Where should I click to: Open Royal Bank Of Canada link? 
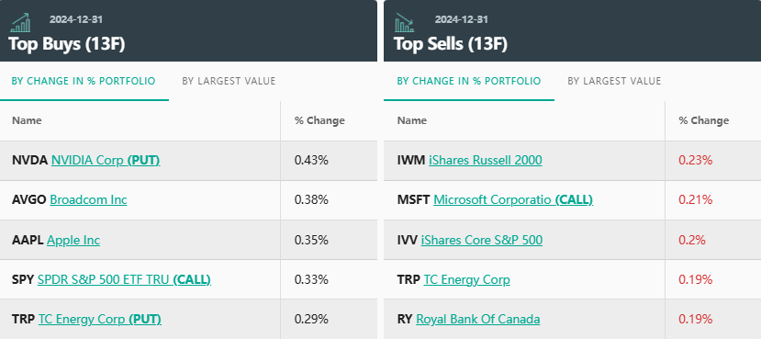click(478, 320)
